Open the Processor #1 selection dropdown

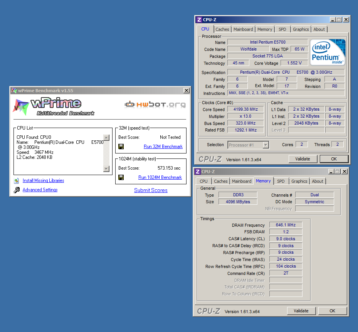pyautogui.click(x=266, y=145)
